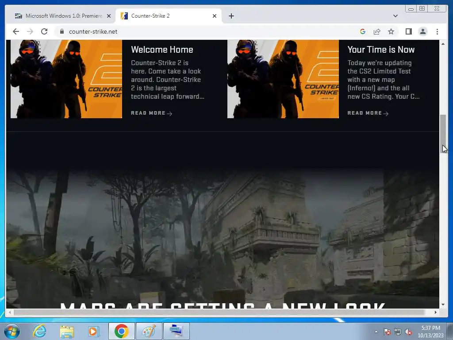Show hidden system tray icons
Screen dimensions: 453x340
376,332
